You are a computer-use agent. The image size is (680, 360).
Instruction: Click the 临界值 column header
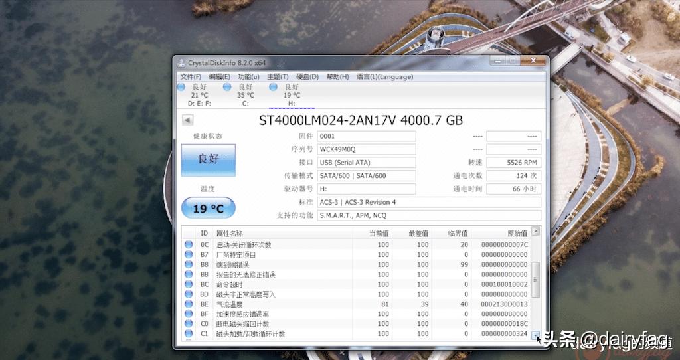[x=452, y=234]
